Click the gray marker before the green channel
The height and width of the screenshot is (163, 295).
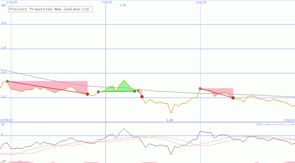pyautogui.click(x=98, y=92)
